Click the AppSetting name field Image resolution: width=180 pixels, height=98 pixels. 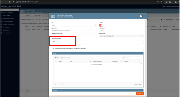[74, 31]
